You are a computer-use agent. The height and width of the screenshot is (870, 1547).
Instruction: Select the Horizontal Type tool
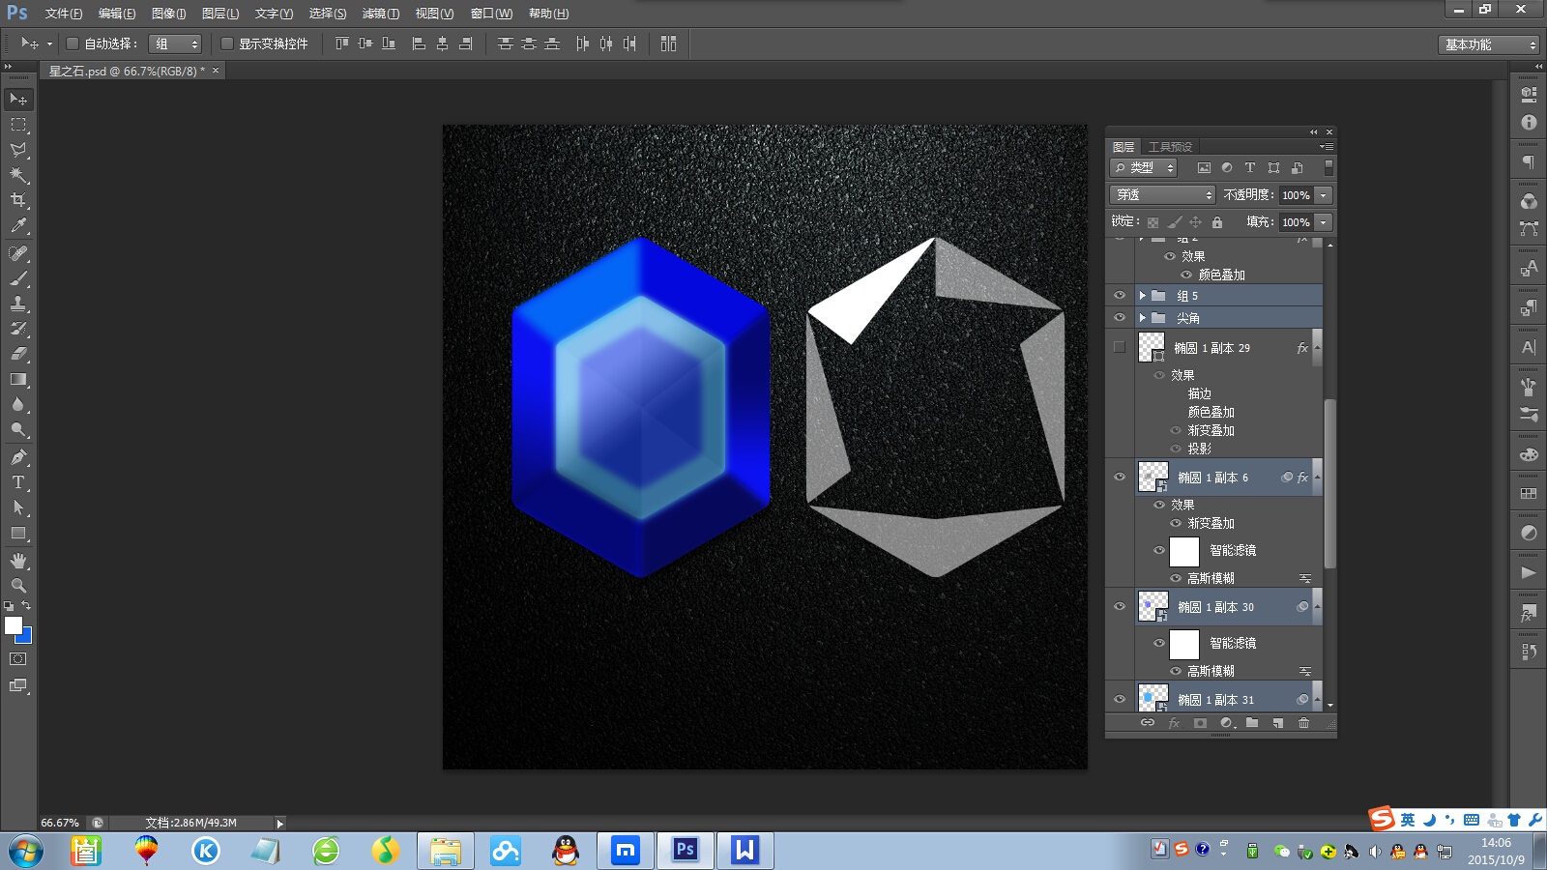[18, 482]
